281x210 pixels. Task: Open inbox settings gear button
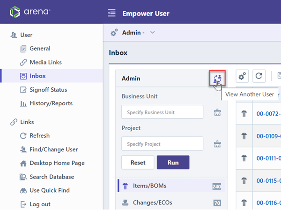coord(242,76)
